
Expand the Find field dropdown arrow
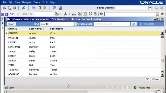click(x=74, y=24)
